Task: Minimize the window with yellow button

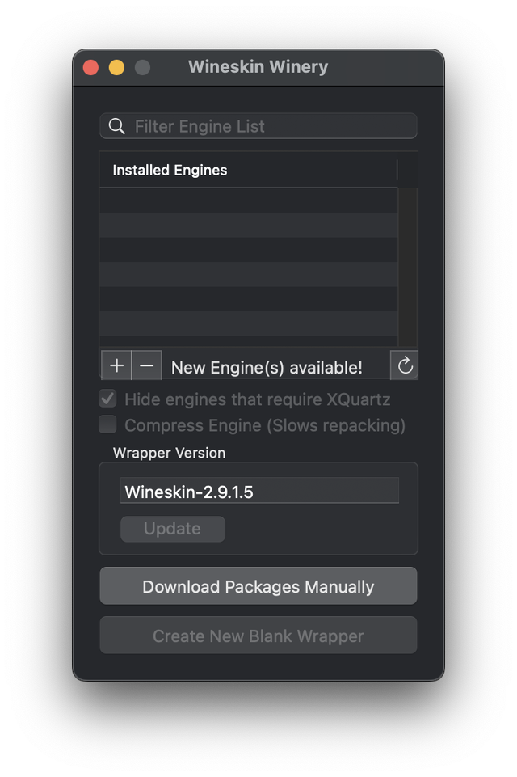Action: coord(116,67)
